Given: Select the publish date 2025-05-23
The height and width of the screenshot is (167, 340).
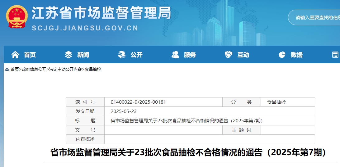Looking at the screenshot, I should coord(124,111).
